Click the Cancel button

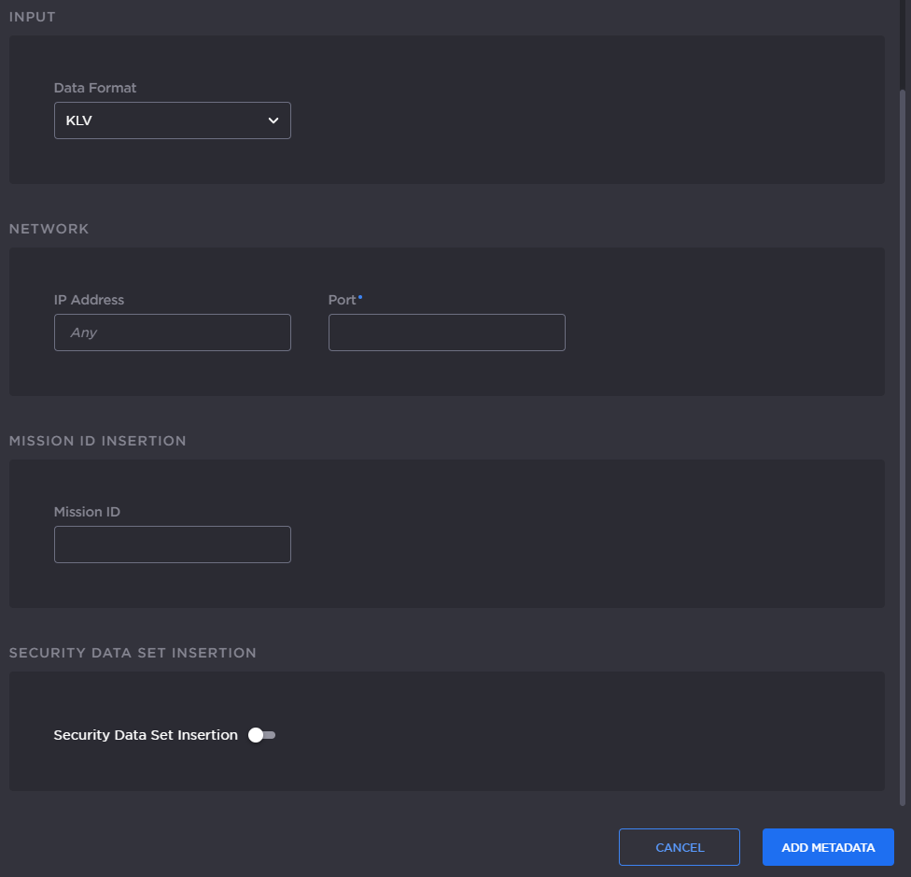tap(679, 847)
